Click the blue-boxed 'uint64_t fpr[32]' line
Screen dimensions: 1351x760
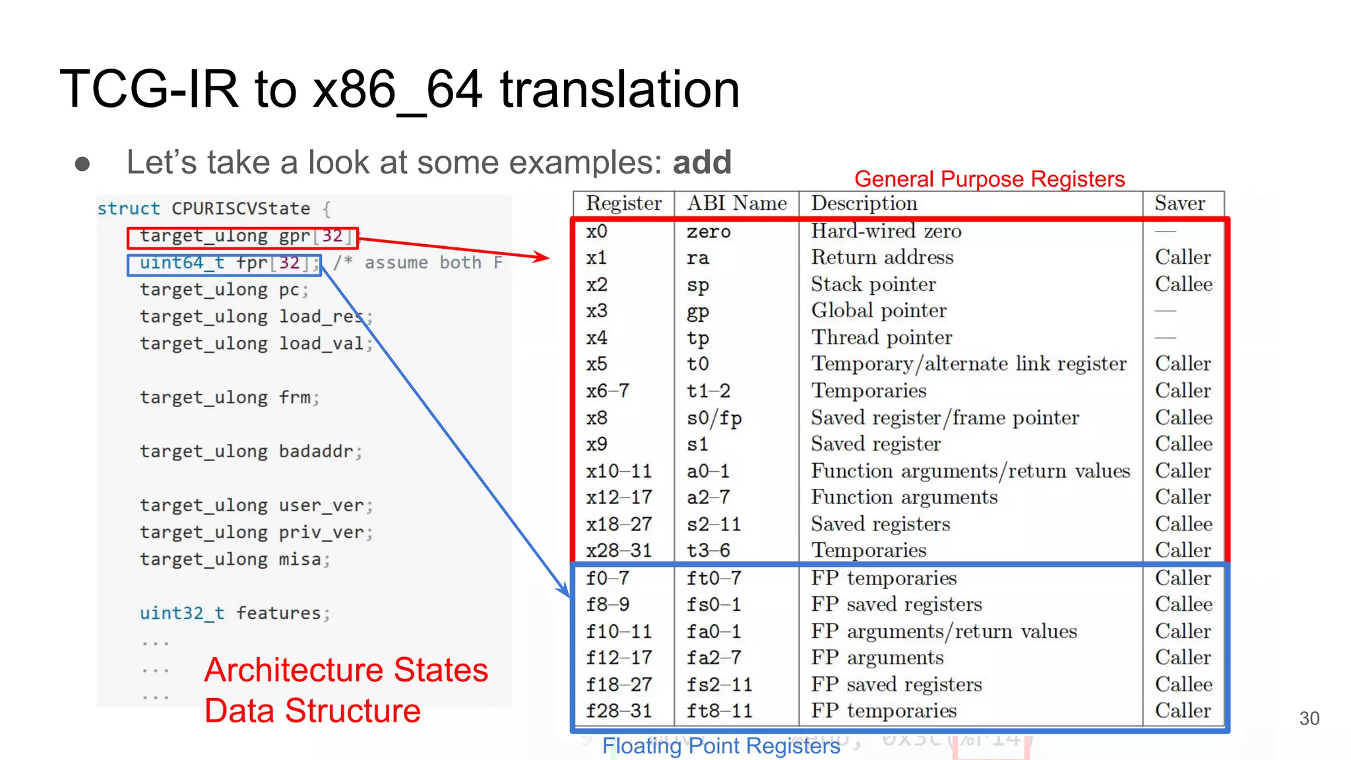pos(224,264)
